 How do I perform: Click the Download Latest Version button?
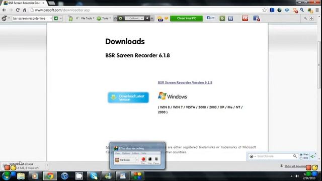pyautogui.click(x=128, y=98)
